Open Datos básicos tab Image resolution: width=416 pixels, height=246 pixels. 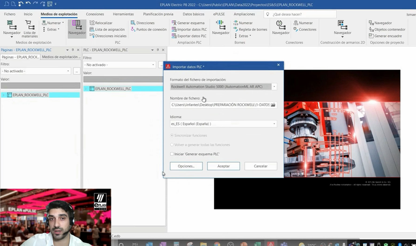(x=194, y=14)
